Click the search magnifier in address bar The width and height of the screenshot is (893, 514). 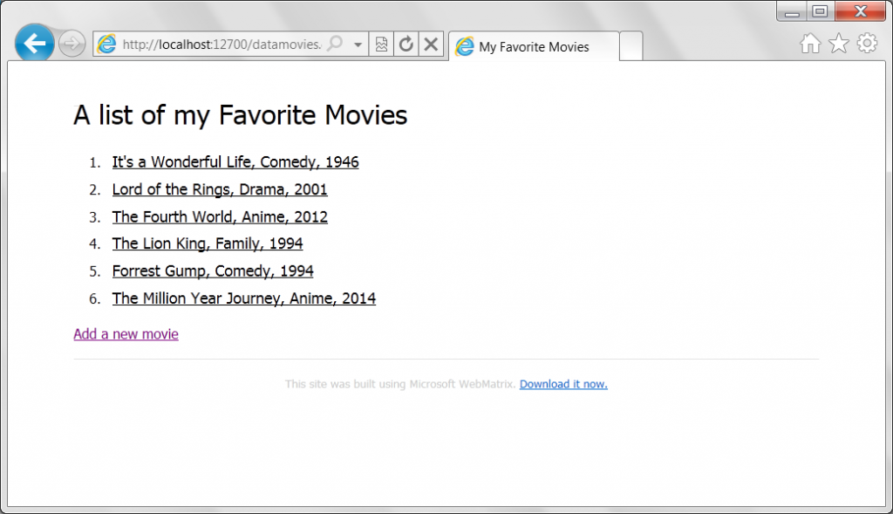[336, 44]
